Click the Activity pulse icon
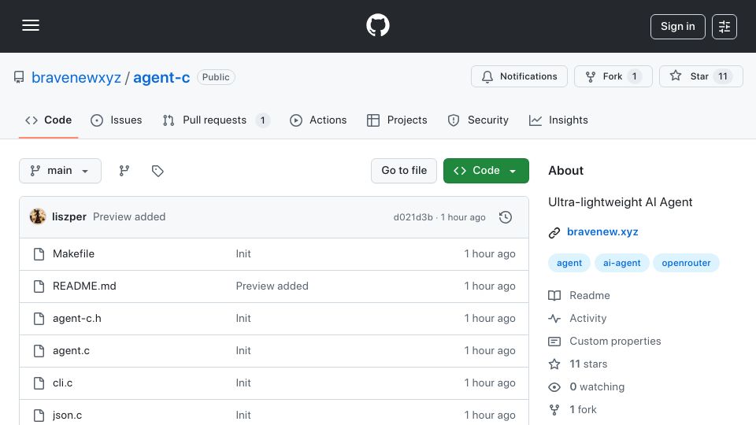The height and width of the screenshot is (425, 756). [554, 319]
